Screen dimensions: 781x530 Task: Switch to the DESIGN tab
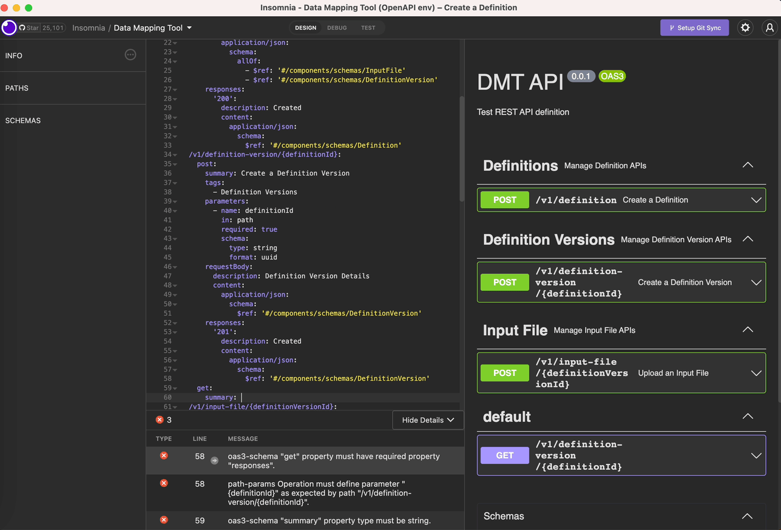pos(305,28)
